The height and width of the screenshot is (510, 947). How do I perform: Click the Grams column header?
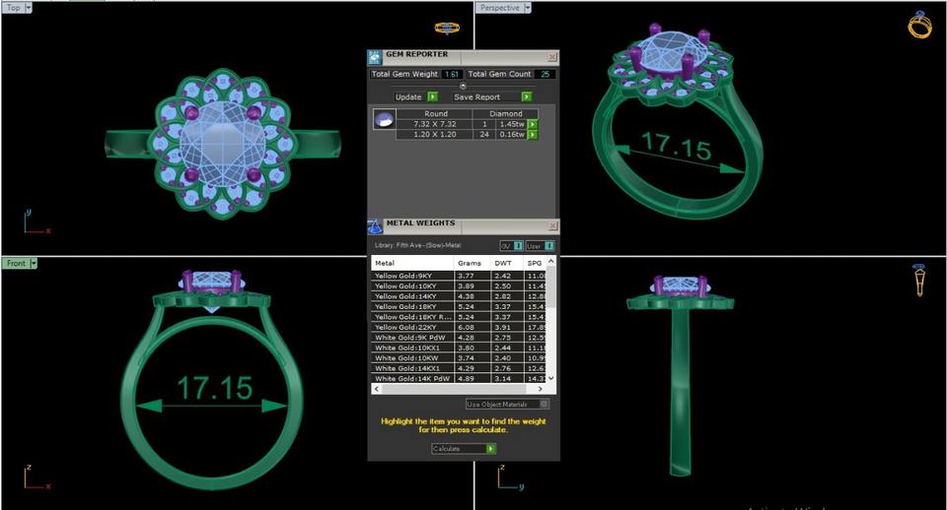tap(472, 263)
